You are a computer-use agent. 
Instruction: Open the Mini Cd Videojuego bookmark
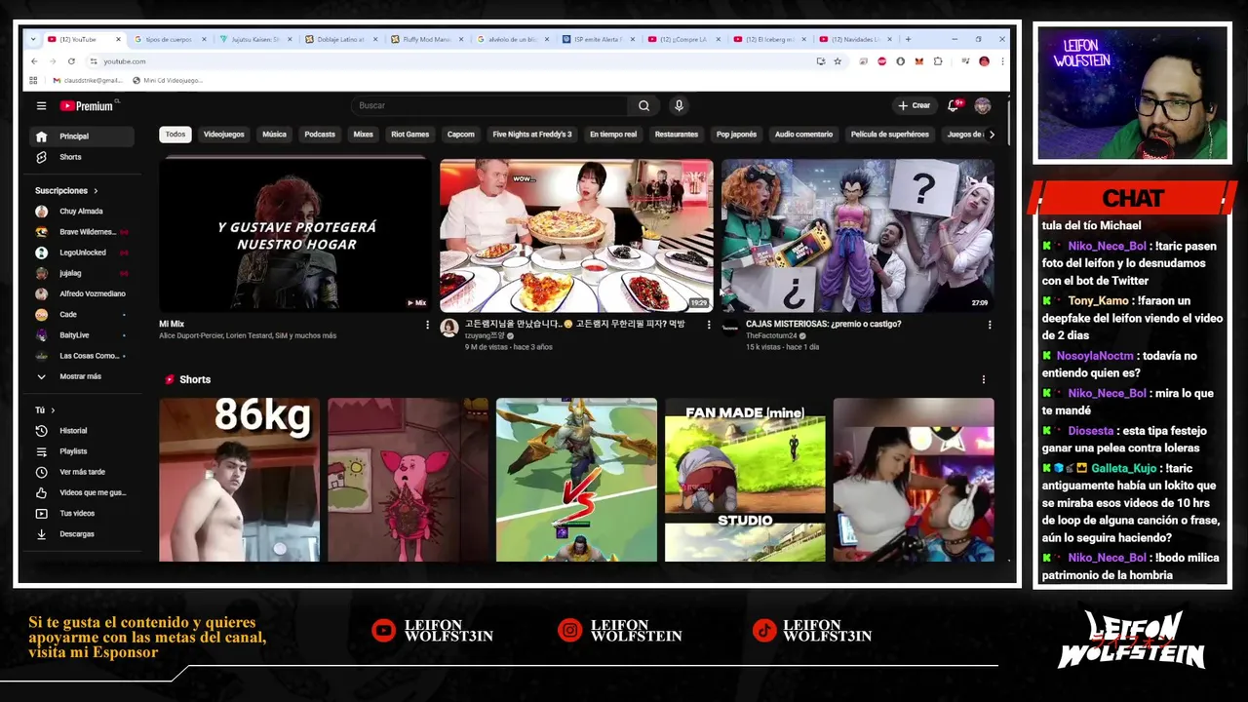pyautogui.click(x=167, y=80)
